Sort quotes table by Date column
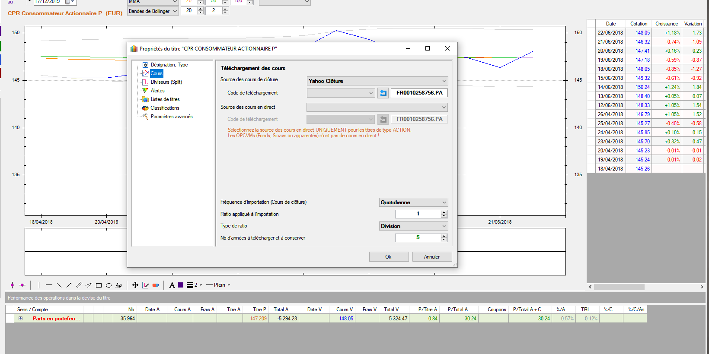Screen dimensions: 709x354 [610, 24]
